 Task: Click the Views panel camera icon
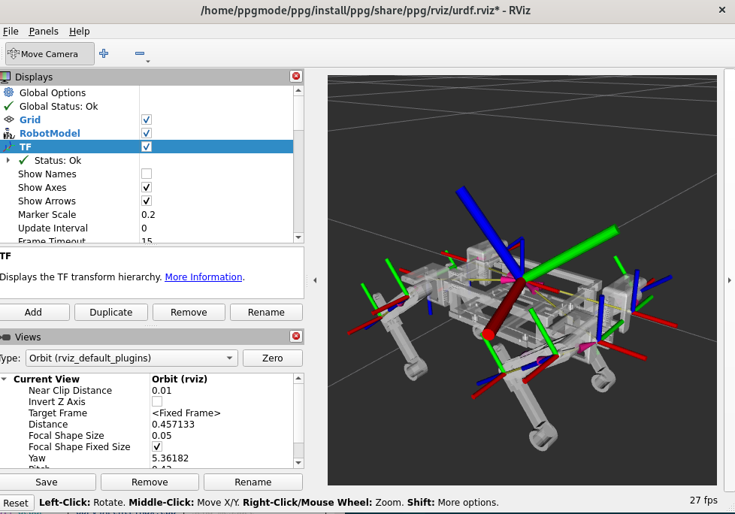pos(5,337)
